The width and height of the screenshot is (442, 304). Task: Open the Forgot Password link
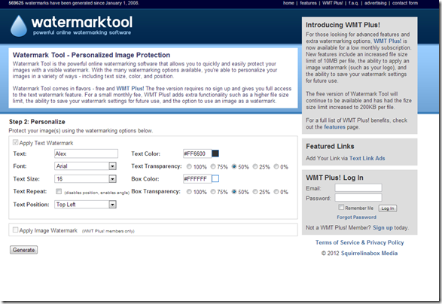click(357, 217)
